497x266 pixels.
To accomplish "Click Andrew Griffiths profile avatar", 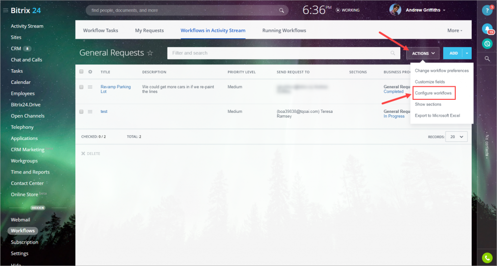I will tap(395, 10).
